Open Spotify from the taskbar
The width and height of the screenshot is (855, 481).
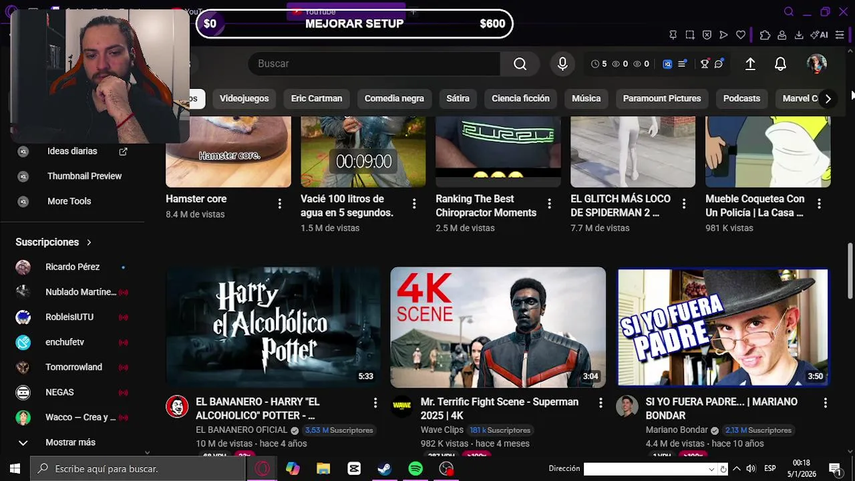click(x=415, y=469)
